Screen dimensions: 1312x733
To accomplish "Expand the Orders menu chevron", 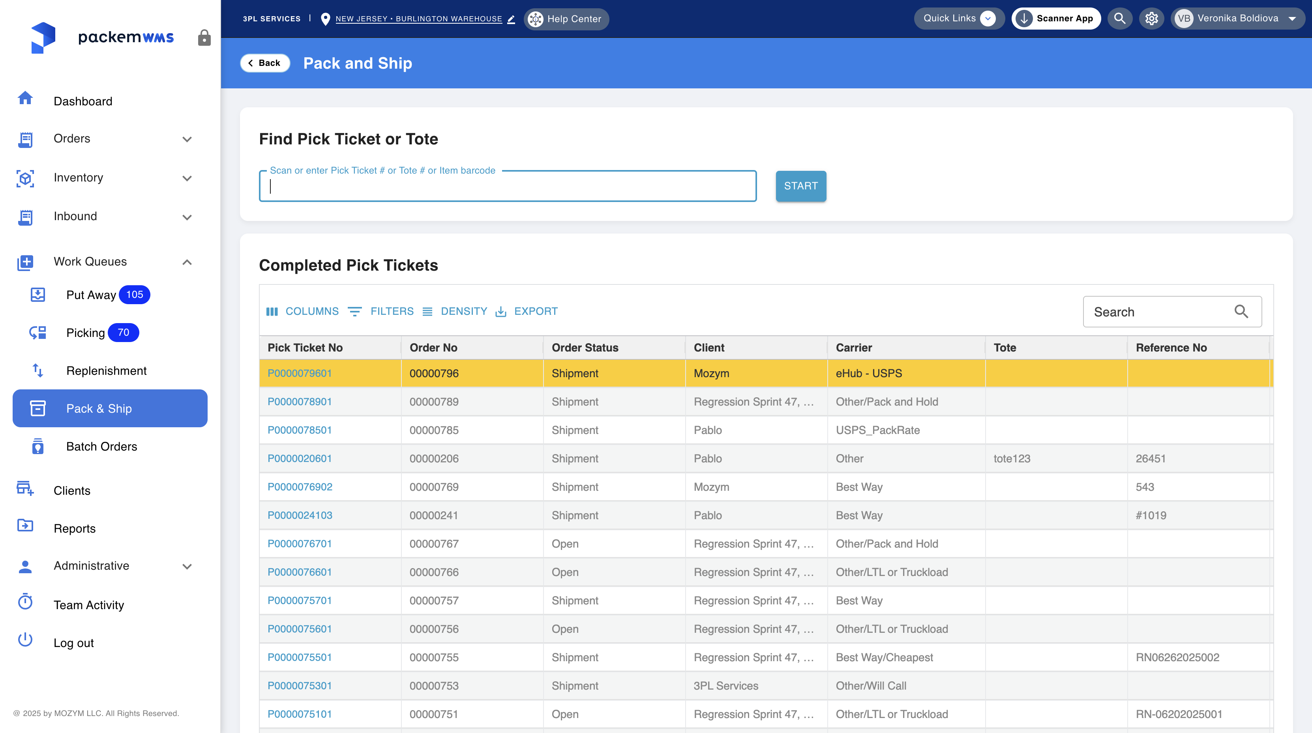I will (187, 139).
